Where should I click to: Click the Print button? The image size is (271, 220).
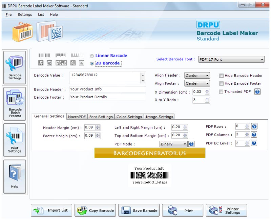coord(183,210)
